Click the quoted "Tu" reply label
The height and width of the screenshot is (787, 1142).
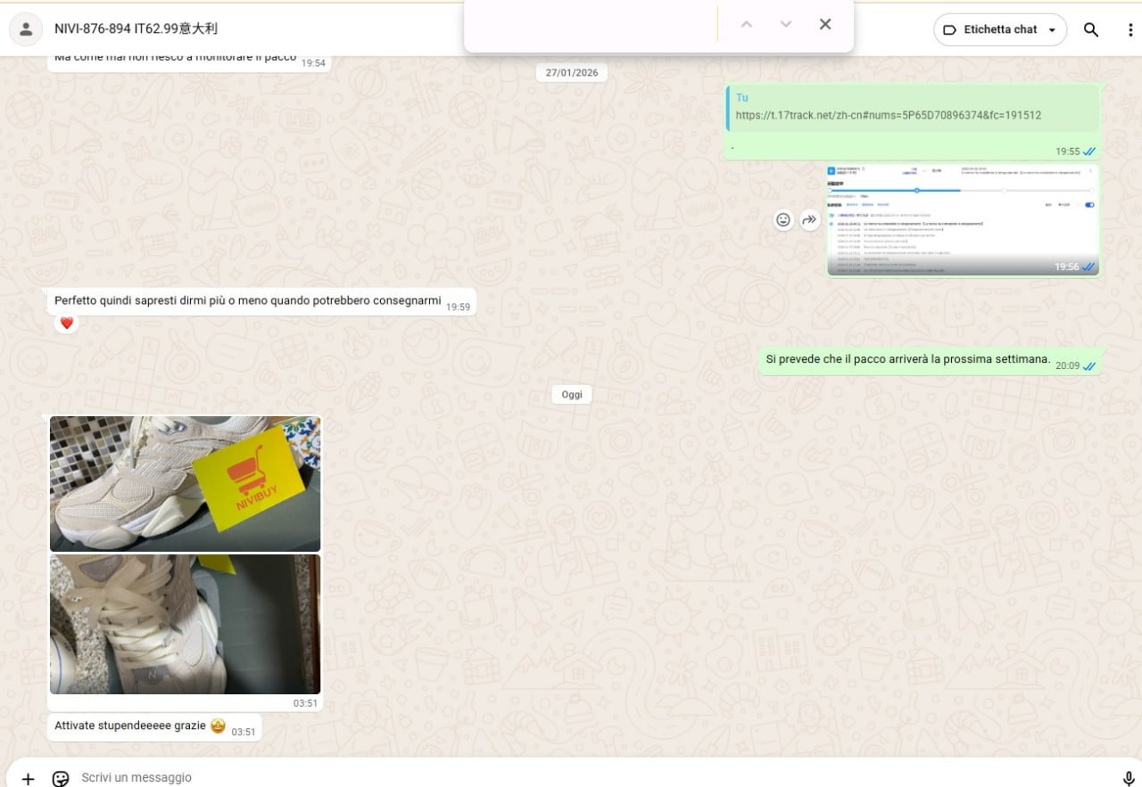click(x=742, y=98)
